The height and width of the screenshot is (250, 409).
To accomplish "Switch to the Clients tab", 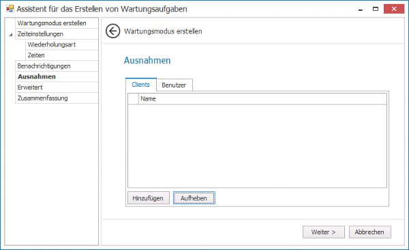I will pyautogui.click(x=141, y=85).
